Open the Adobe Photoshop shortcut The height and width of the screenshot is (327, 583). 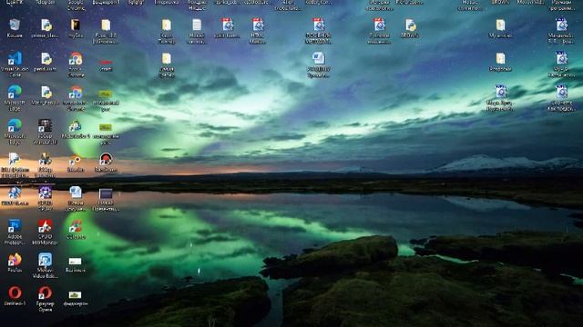(15, 232)
